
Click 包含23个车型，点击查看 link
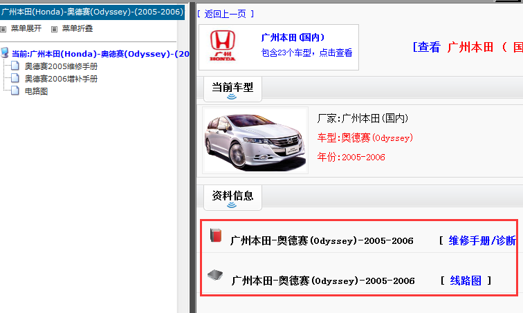(x=307, y=53)
